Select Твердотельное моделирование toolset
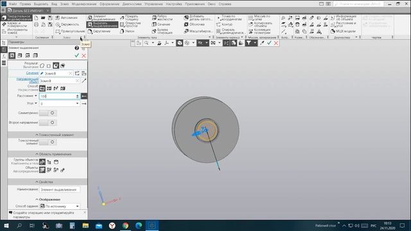The width and height of the screenshot is (411, 231). [x=17, y=18]
